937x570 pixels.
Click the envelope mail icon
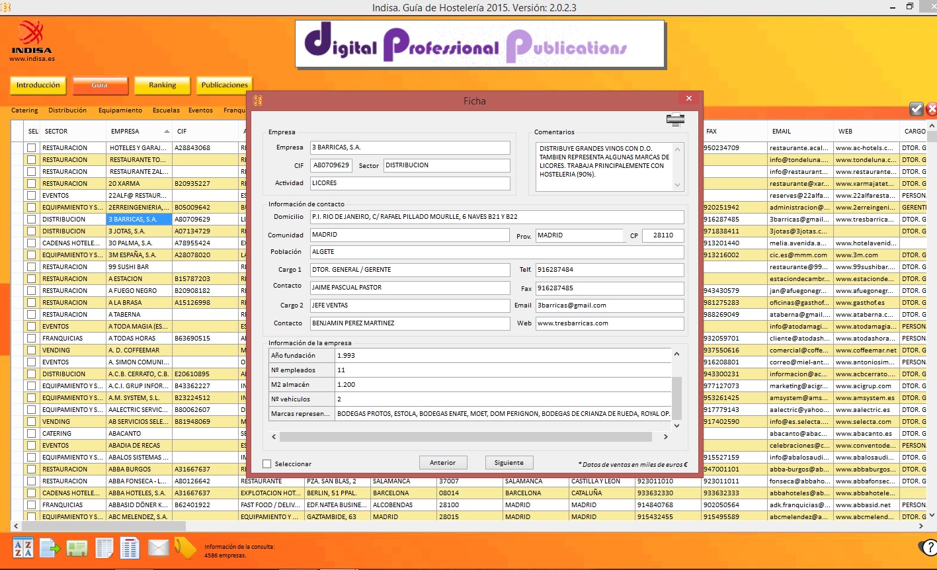159,548
